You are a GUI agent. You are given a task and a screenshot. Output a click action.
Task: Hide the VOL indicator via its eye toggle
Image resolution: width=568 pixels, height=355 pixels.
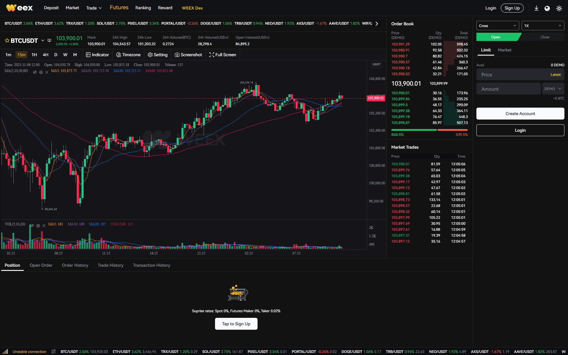click(32, 225)
